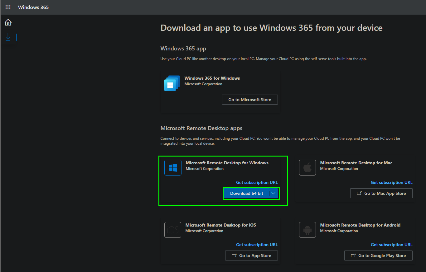This screenshot has height=272, width=426.
Task: Open Go to App Store for iOS
Action: click(251, 256)
